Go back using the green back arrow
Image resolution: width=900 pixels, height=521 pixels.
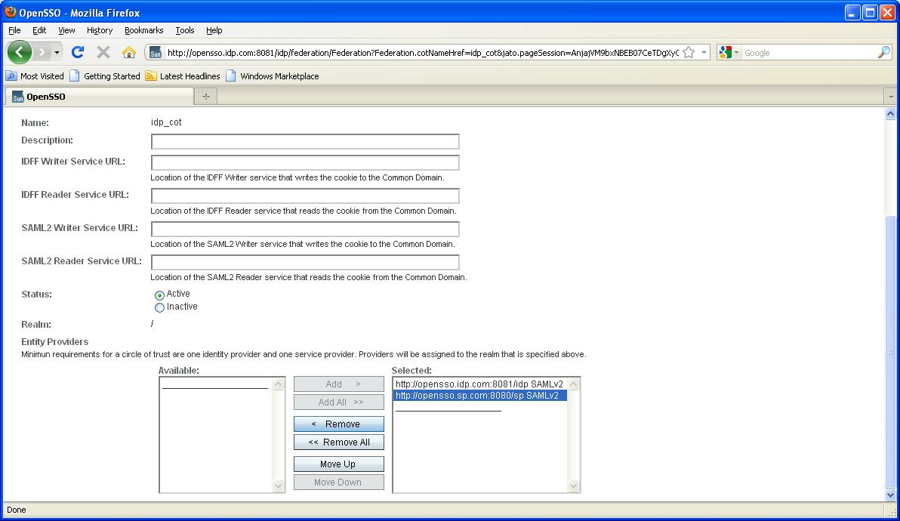20,53
